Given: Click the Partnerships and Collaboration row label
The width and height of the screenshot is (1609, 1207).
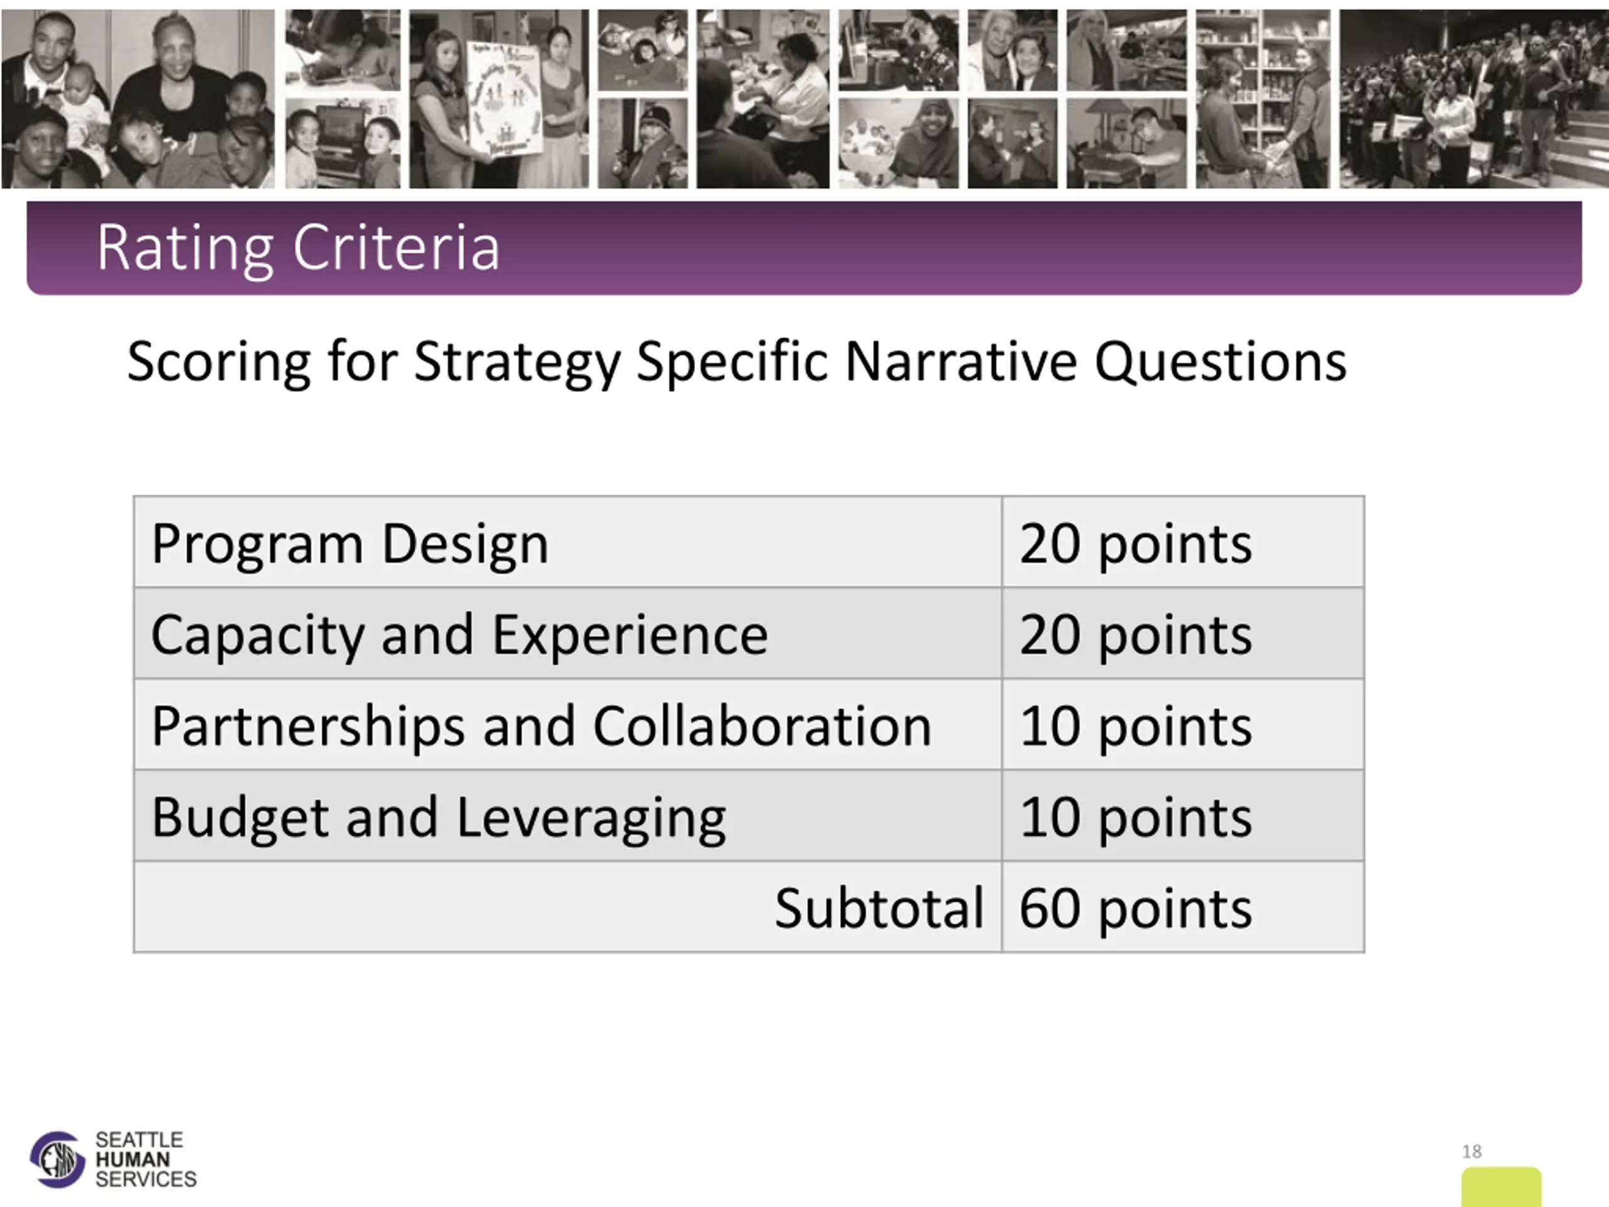Looking at the screenshot, I should point(541,725).
